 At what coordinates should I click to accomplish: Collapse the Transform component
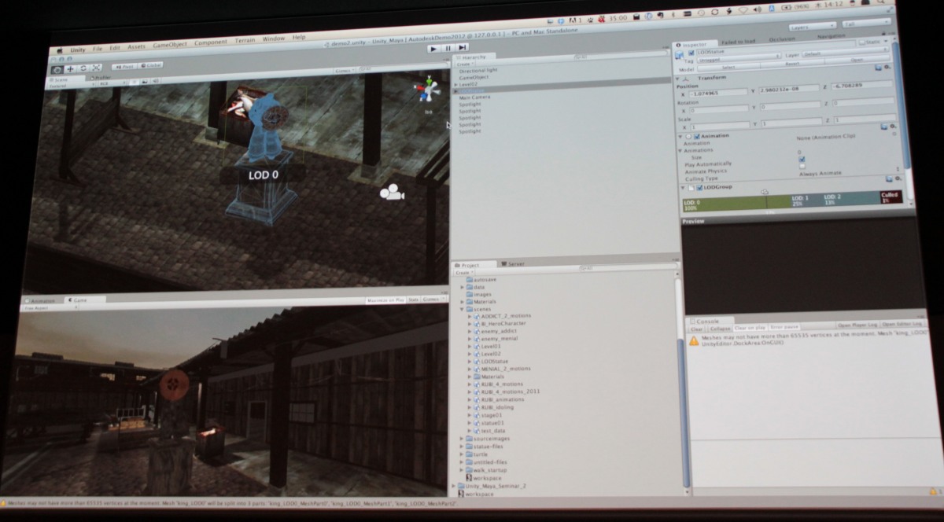tap(678, 79)
